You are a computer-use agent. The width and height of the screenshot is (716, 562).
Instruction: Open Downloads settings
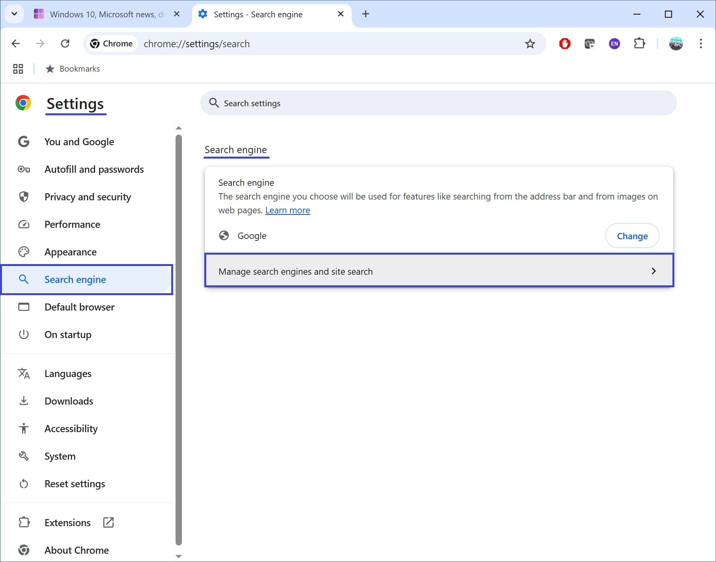pos(87,401)
